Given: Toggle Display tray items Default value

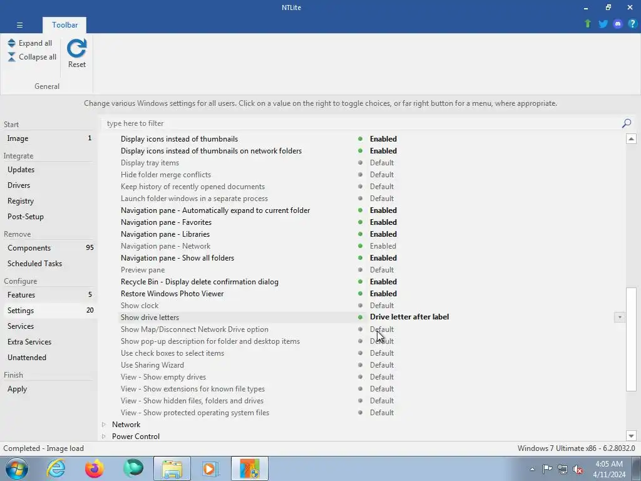Looking at the screenshot, I should 381,163.
